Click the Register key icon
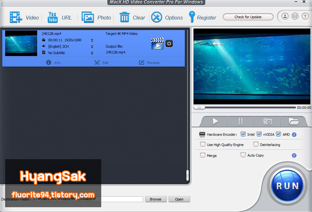This screenshot has width=312, height=212. coord(192,17)
